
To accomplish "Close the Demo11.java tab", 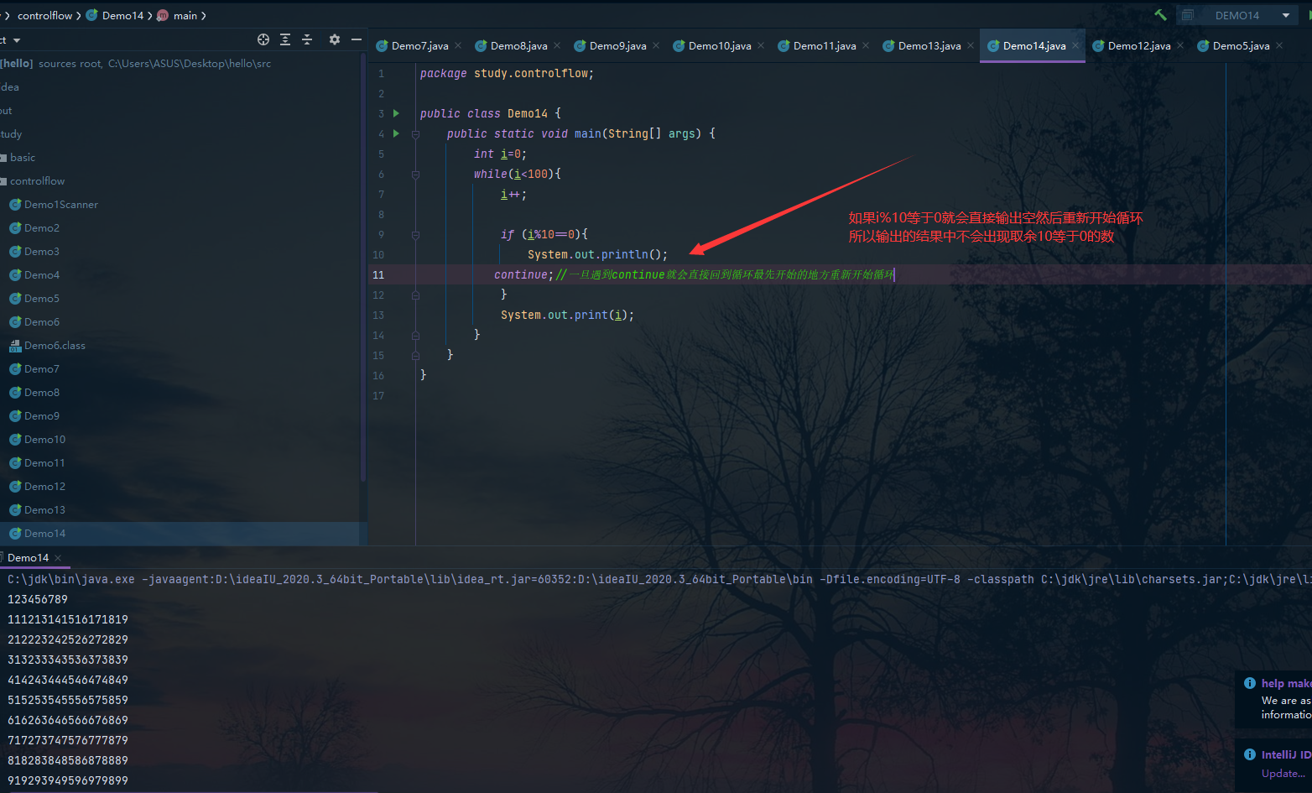I will (866, 45).
